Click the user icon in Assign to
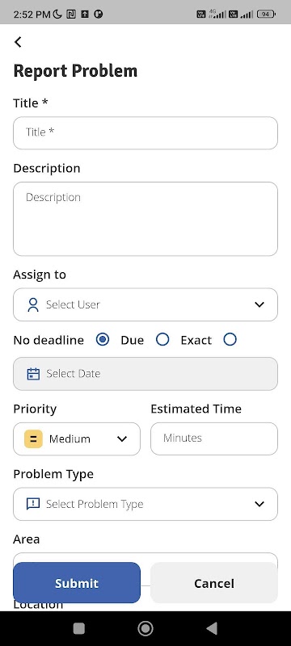 (33, 304)
